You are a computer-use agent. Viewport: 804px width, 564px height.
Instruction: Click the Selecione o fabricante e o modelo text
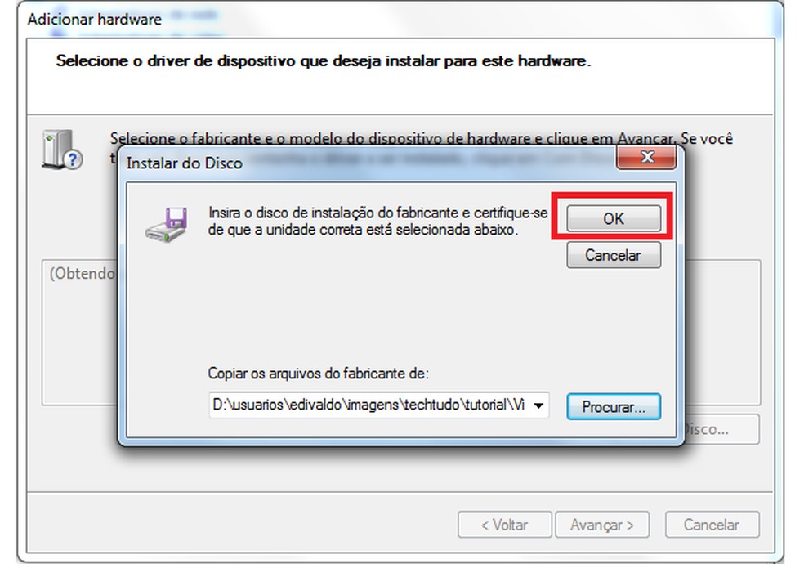(422, 138)
